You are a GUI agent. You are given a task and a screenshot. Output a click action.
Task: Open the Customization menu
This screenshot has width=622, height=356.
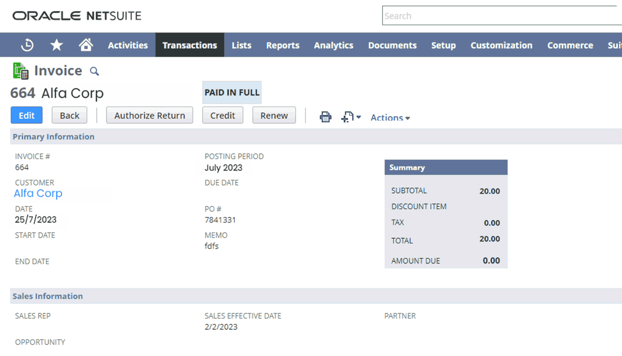pyautogui.click(x=501, y=45)
